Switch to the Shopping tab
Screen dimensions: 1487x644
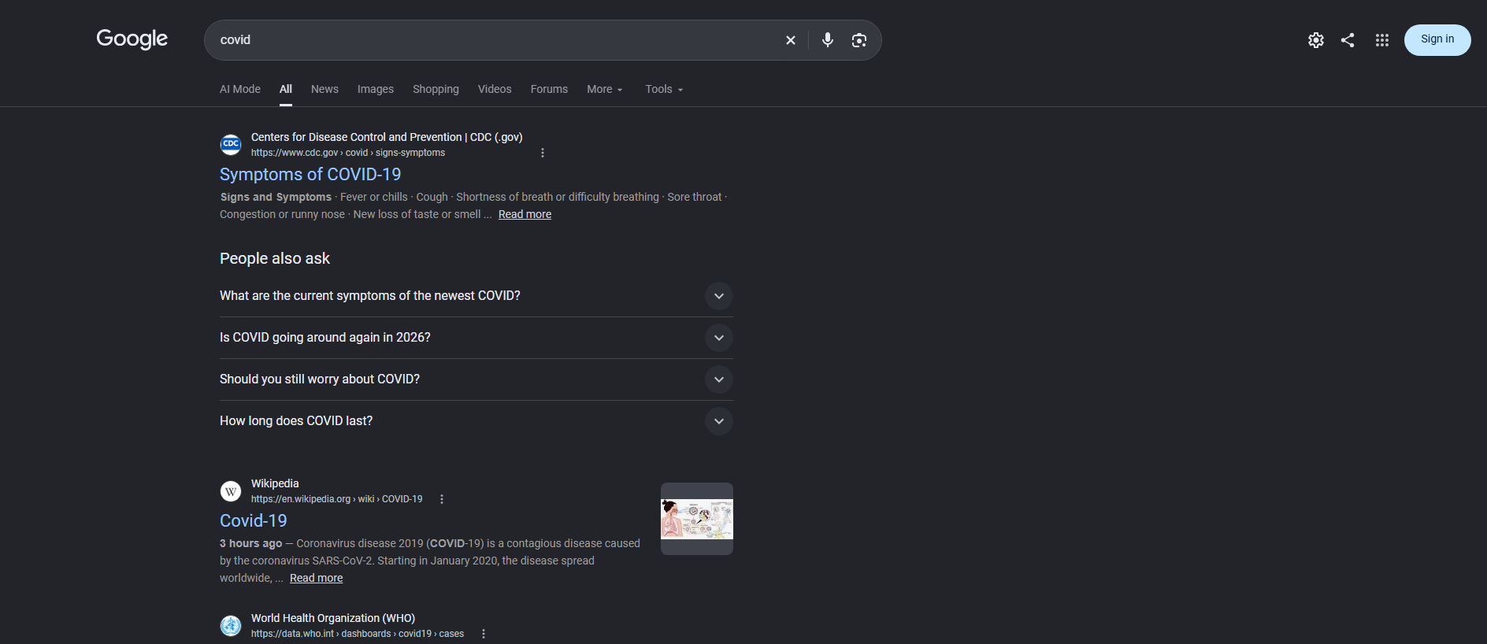(436, 89)
